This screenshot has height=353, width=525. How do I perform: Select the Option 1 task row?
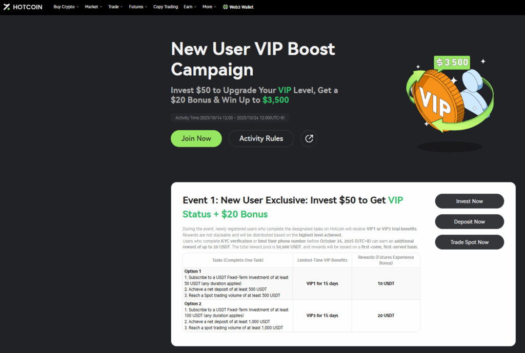pyautogui.click(x=301, y=283)
